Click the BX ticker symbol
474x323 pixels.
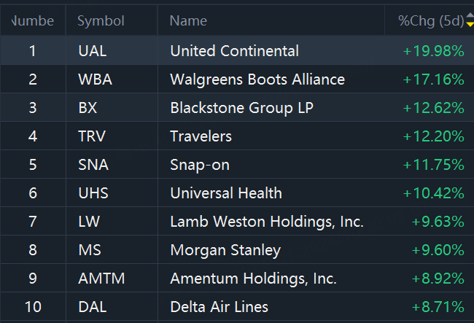pos(88,108)
